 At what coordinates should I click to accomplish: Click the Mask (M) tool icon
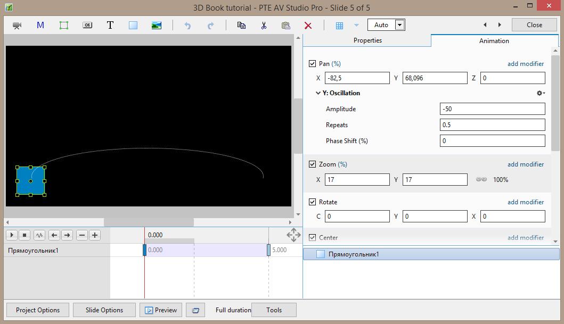click(40, 25)
